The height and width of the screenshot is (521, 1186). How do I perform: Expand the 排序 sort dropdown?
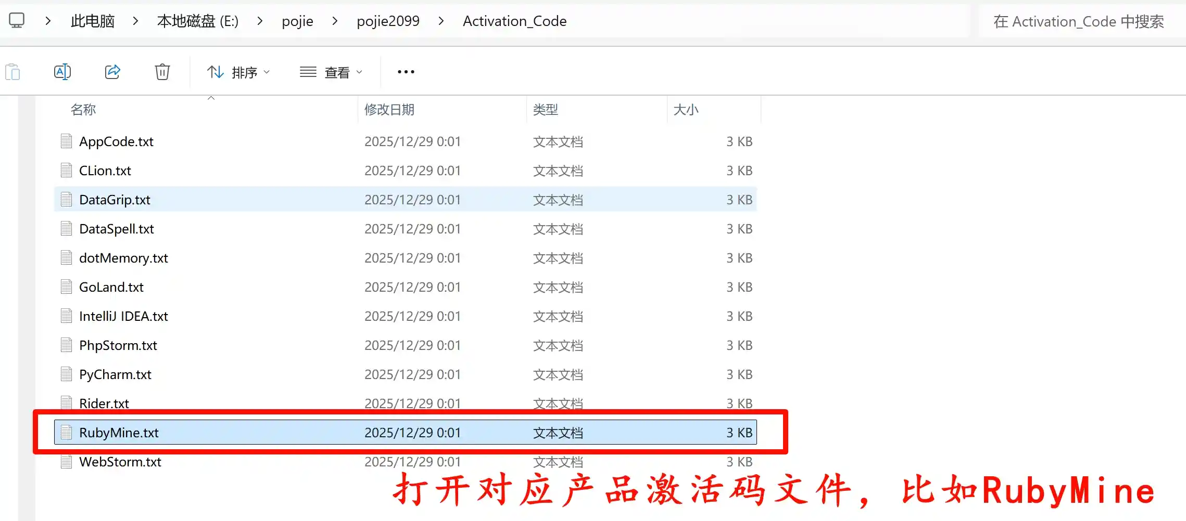(x=238, y=72)
